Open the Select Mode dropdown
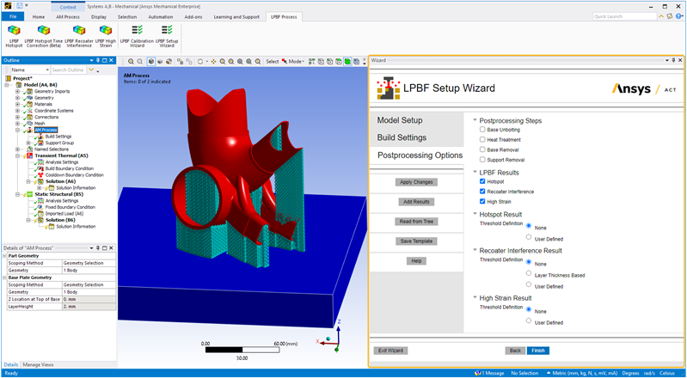The width and height of the screenshot is (687, 378). (293, 62)
